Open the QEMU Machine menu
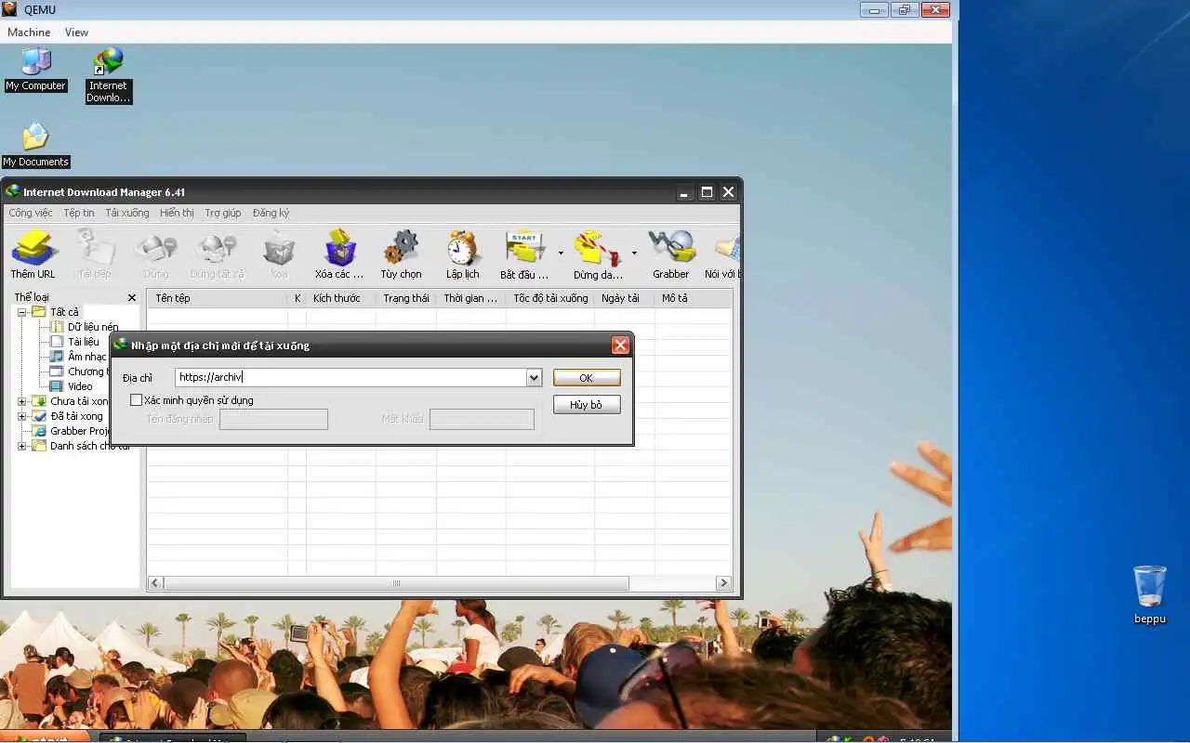 click(x=29, y=32)
